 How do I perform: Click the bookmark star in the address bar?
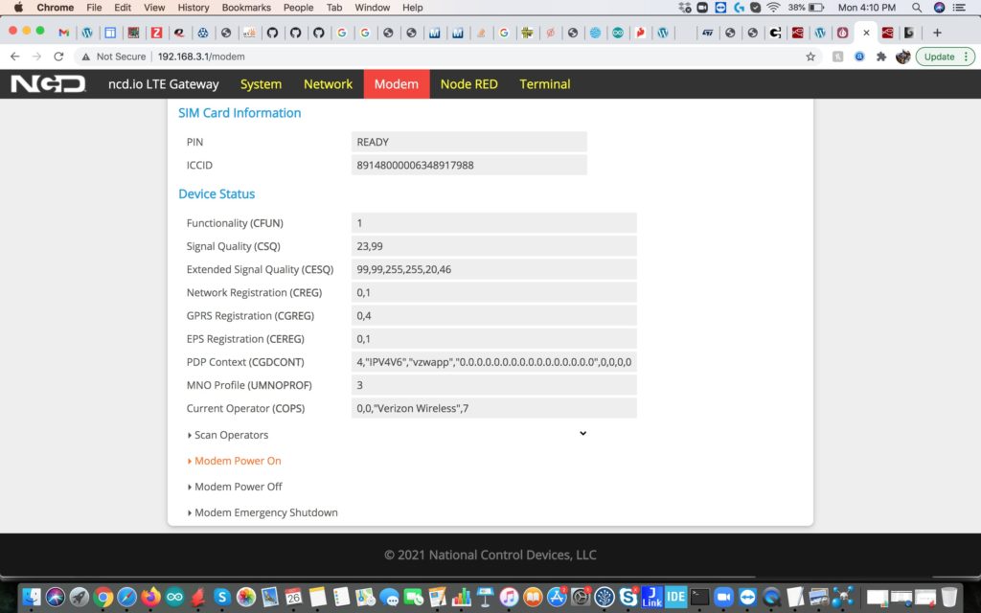[810, 57]
